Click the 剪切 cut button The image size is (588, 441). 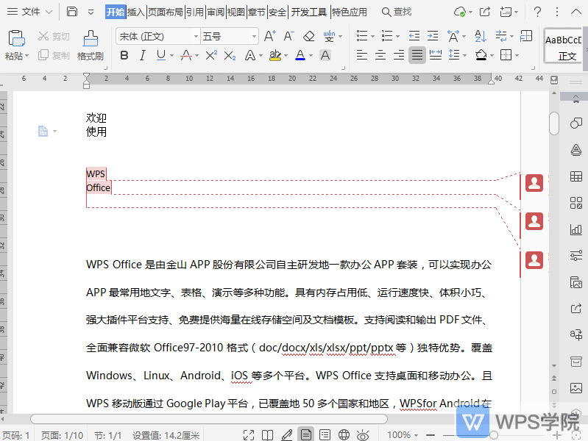click(54, 36)
